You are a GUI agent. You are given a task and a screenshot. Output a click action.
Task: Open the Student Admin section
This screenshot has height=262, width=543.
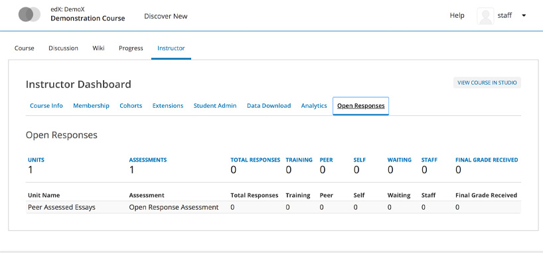215,106
